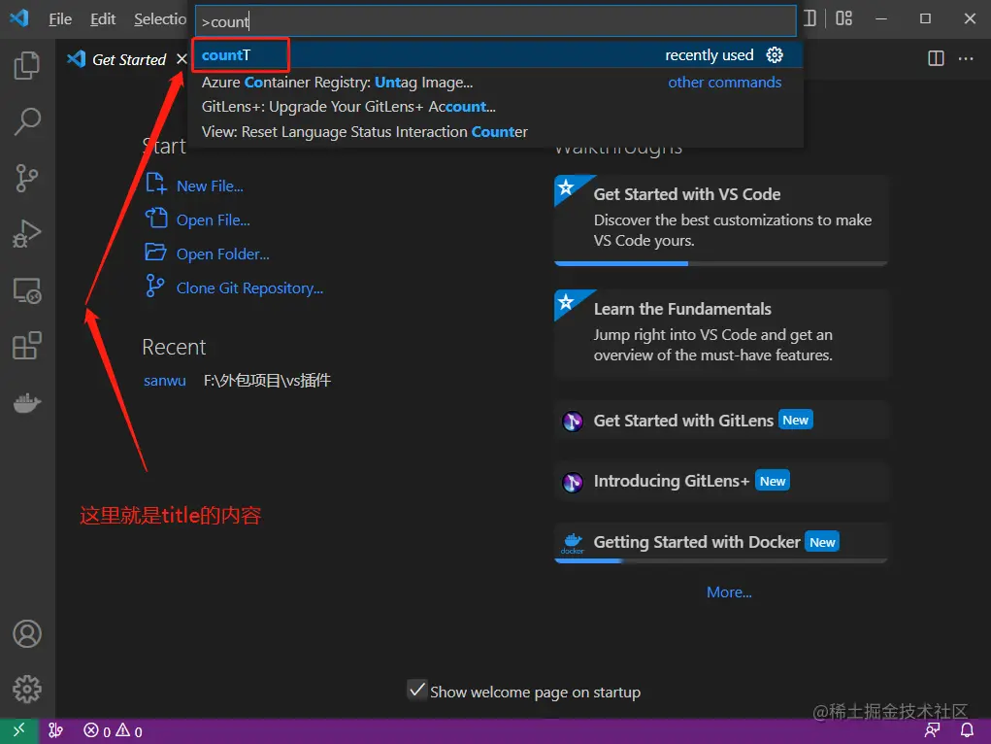Configure keybinding gear for countT command
The image size is (991, 744).
pos(775,55)
